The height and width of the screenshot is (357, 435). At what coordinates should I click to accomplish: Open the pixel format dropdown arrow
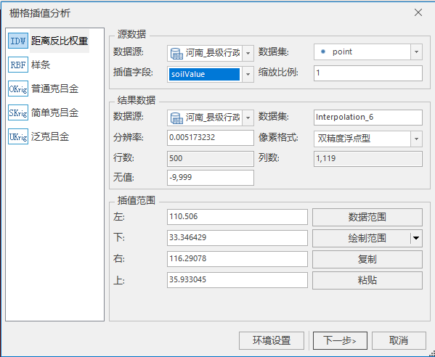click(x=416, y=139)
